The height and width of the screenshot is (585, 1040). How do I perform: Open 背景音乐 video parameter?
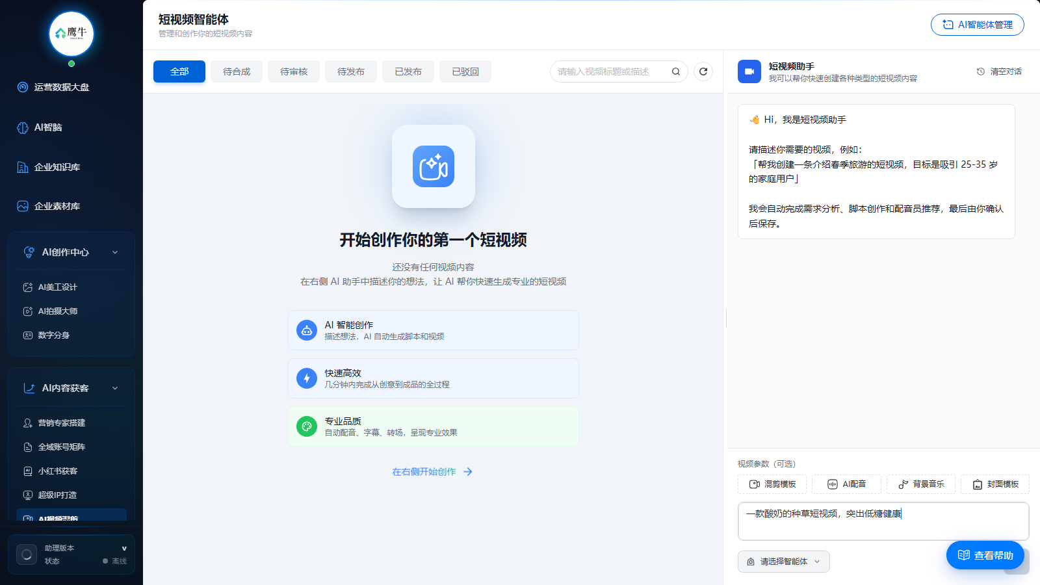pyautogui.click(x=921, y=484)
